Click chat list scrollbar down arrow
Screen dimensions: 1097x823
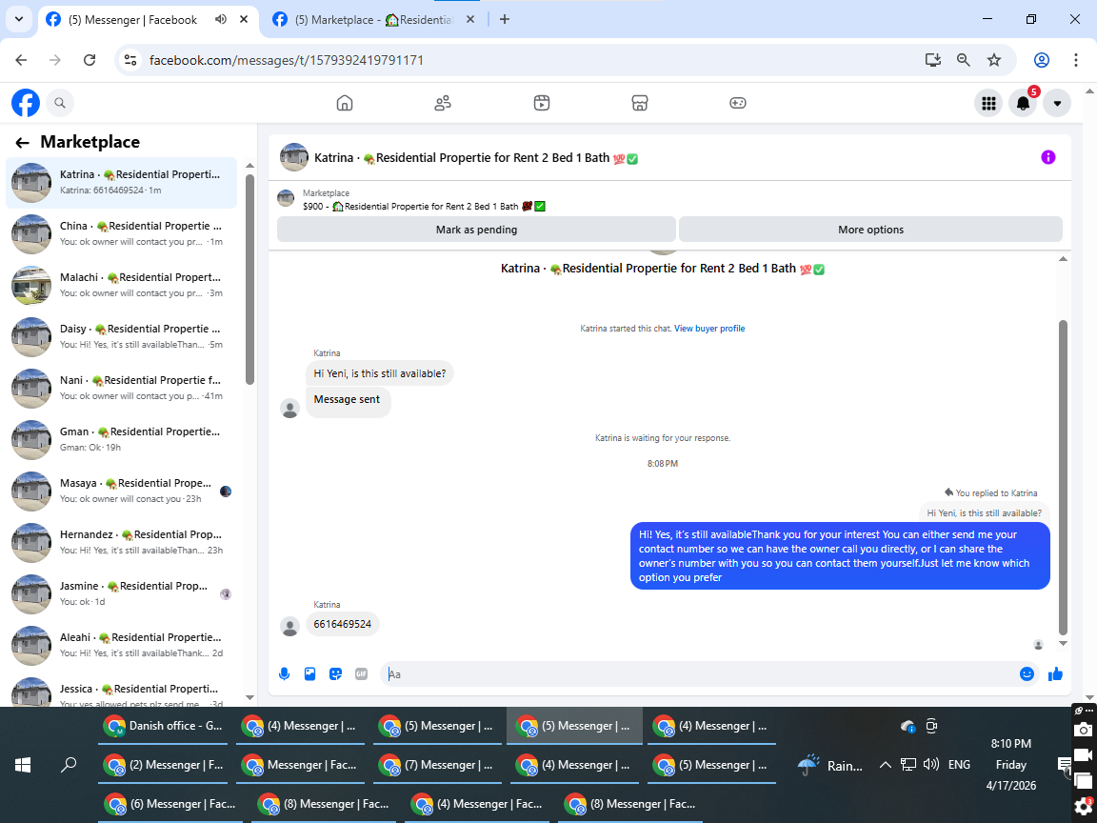coord(249,697)
